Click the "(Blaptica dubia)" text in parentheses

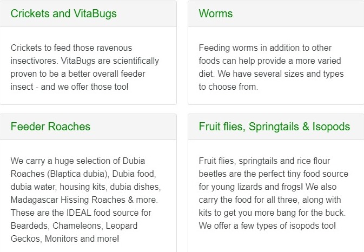(x=78, y=174)
